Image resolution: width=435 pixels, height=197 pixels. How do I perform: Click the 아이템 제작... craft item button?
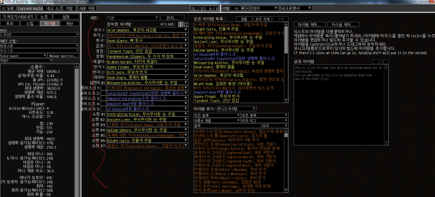coord(309,24)
